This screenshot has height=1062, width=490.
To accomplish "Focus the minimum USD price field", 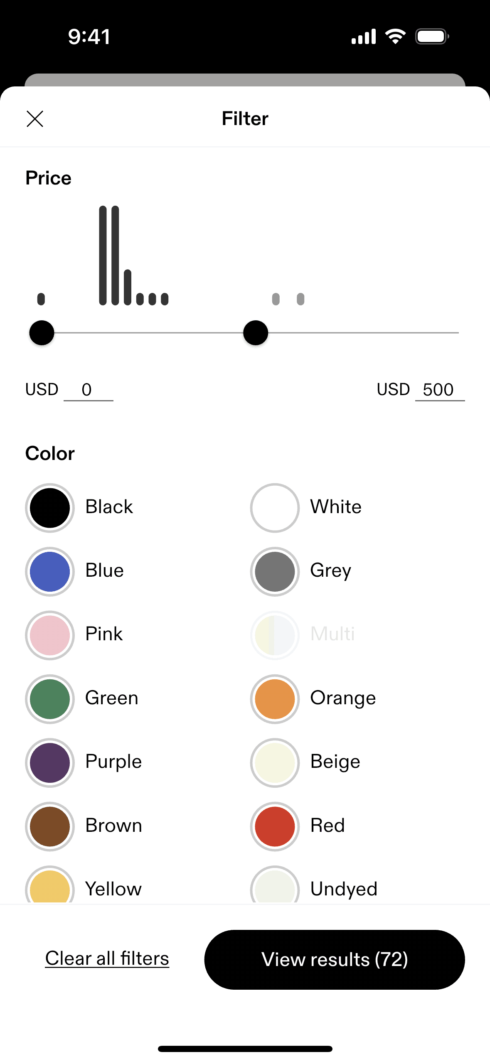I will tap(88, 390).
